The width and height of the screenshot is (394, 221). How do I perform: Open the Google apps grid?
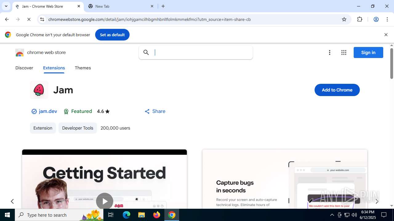344,52
